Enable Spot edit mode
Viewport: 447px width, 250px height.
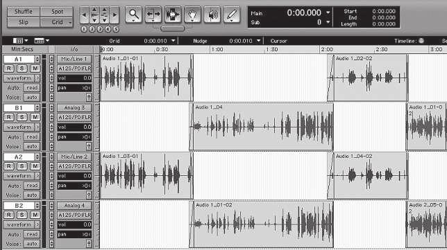(x=57, y=12)
